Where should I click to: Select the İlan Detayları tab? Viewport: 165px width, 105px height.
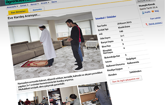(18, 12)
